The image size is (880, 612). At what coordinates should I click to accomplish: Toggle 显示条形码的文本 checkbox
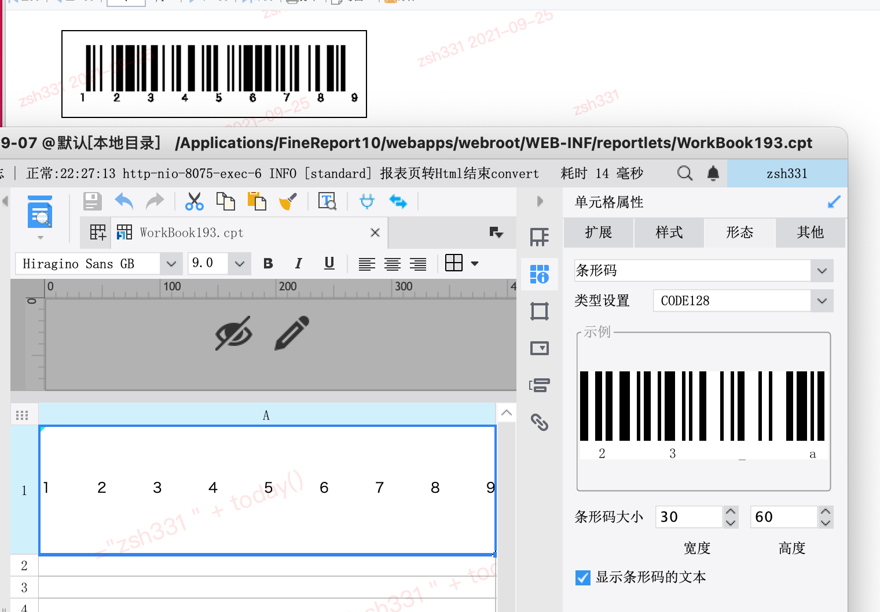tap(583, 577)
